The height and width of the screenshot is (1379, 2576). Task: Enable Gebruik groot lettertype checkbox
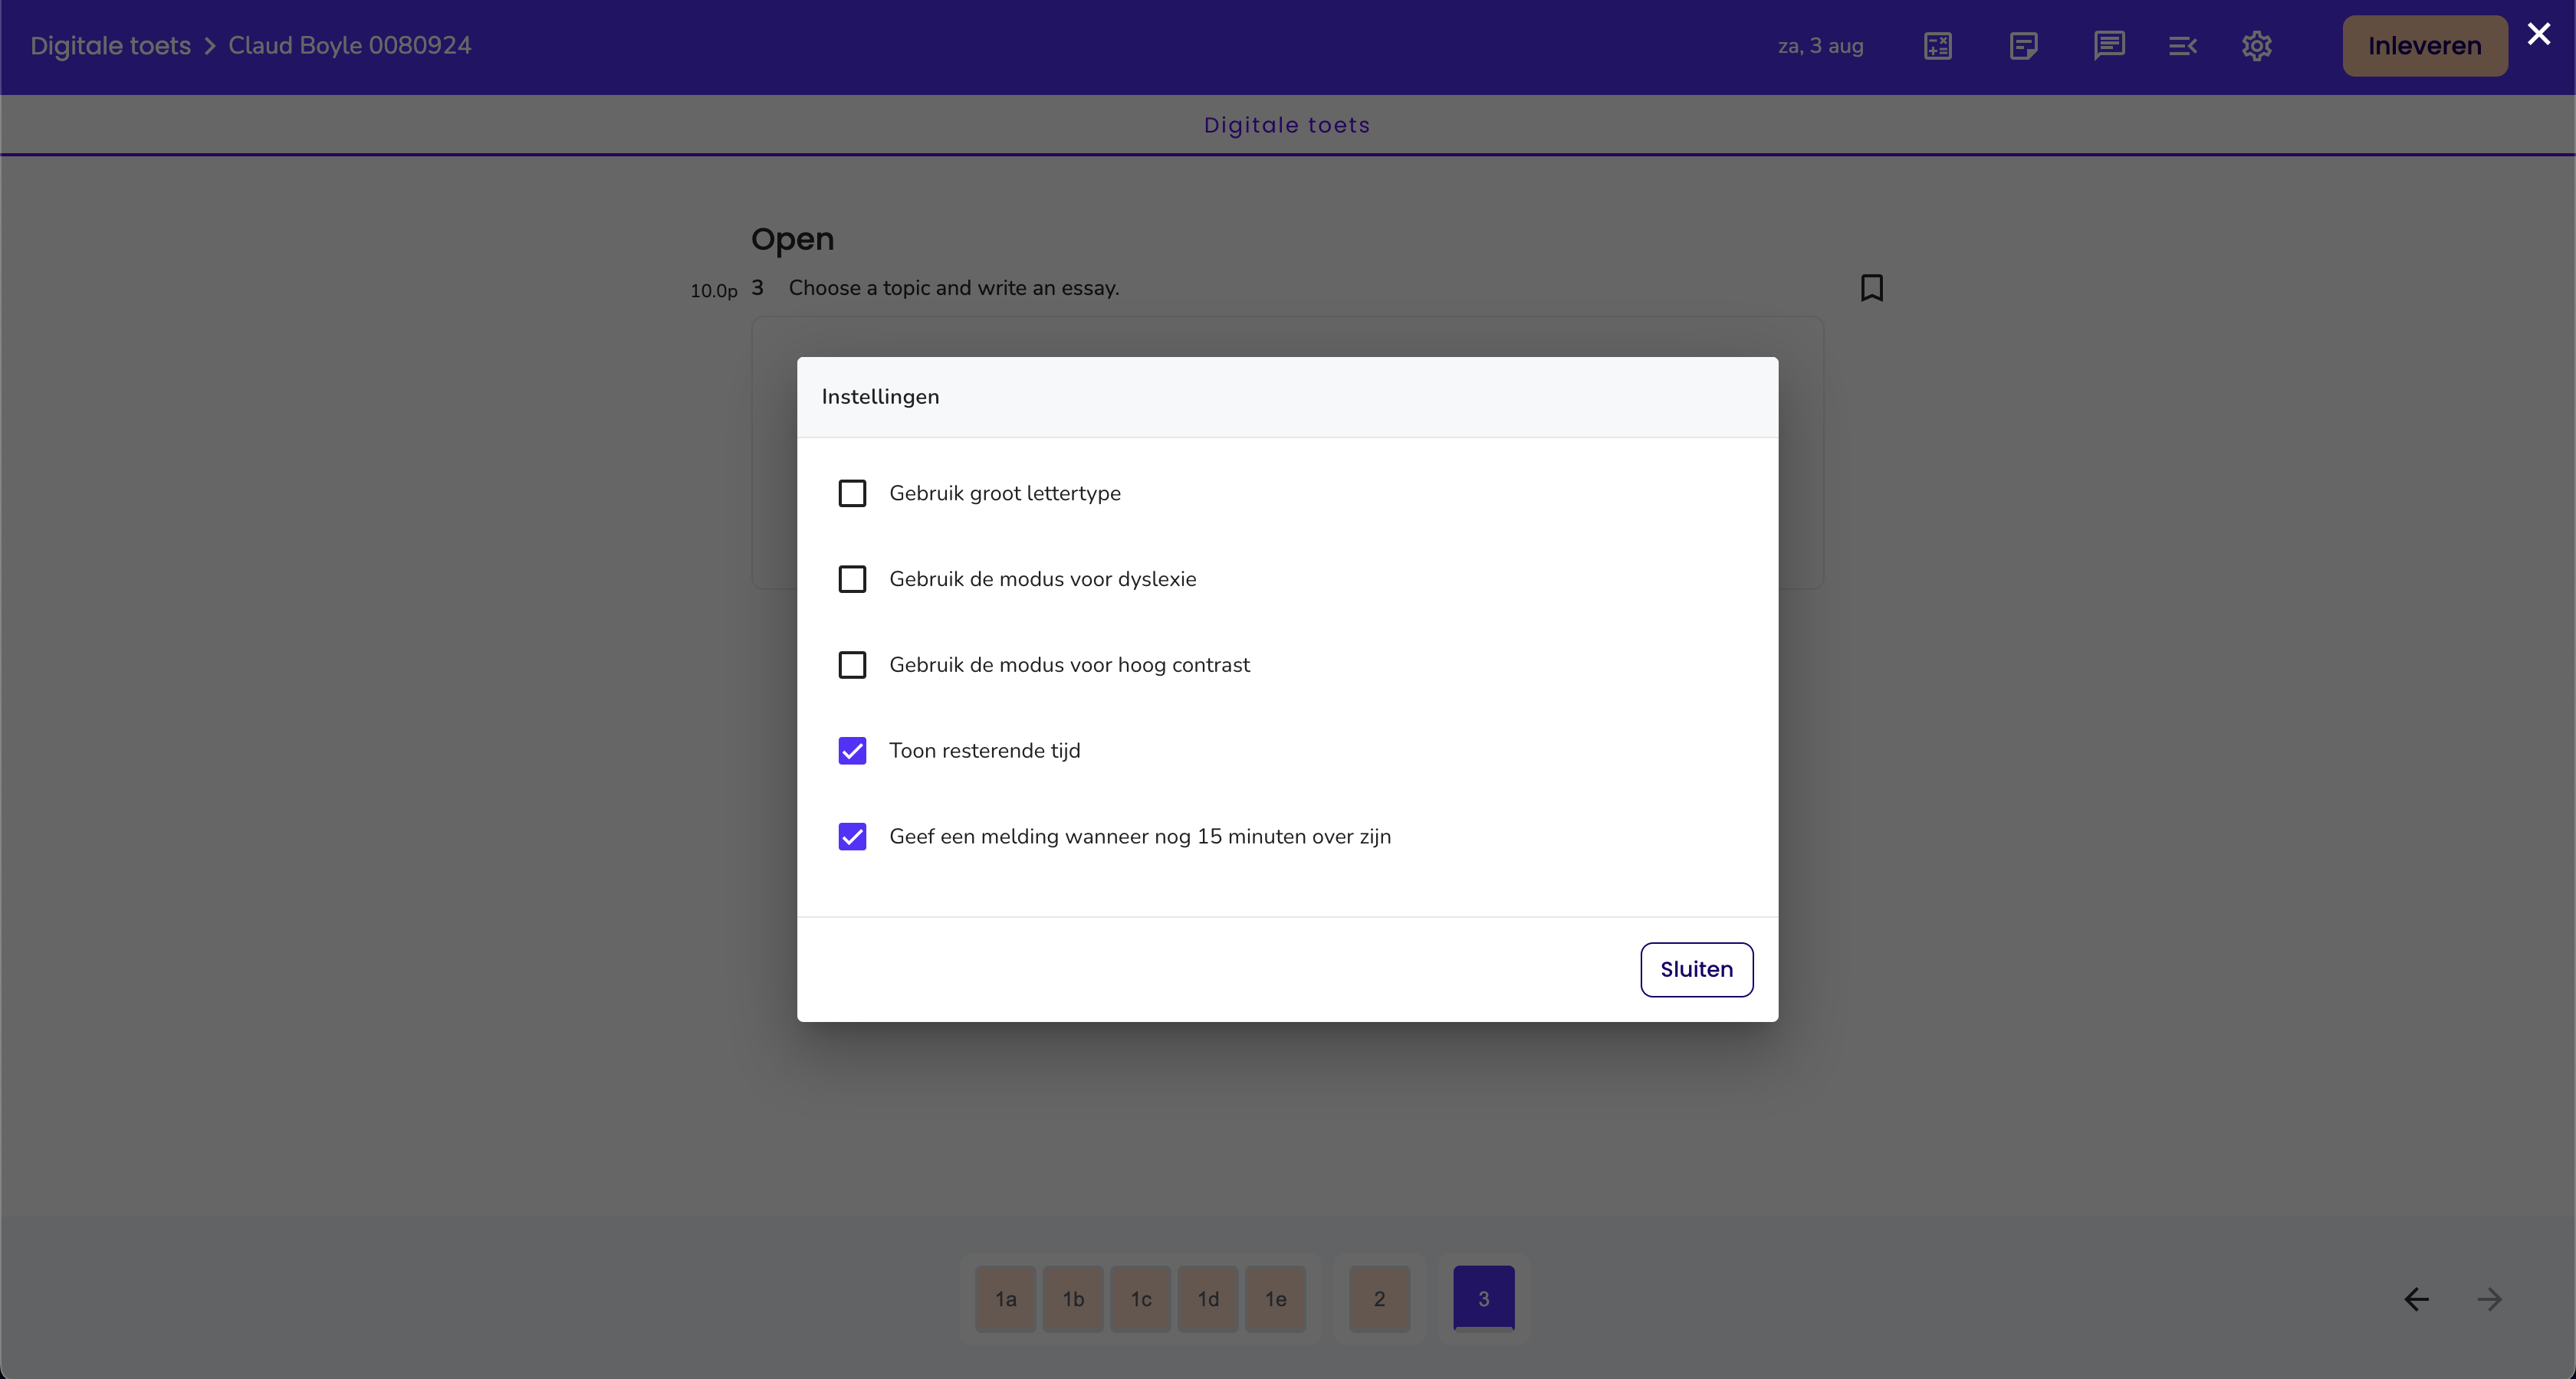852,493
